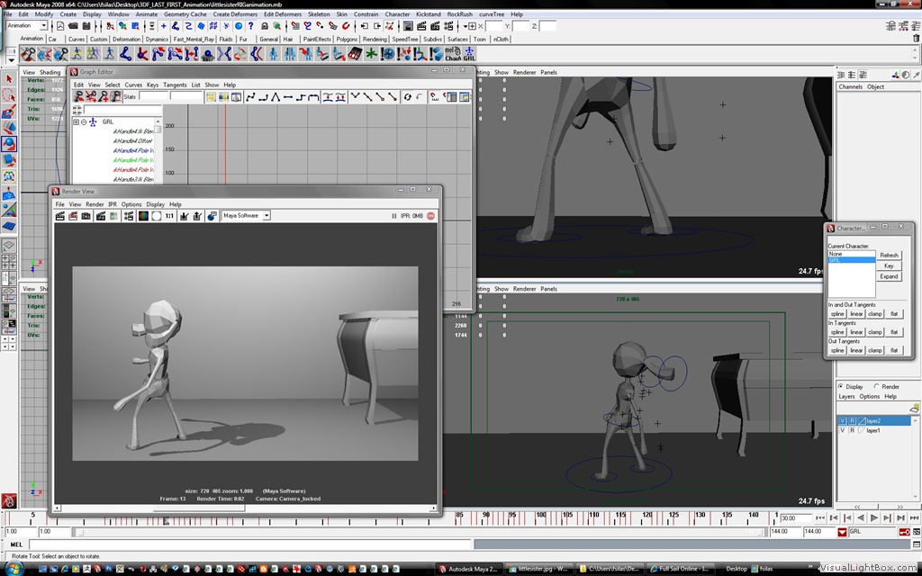Click Frame All in Graph Editor toolbar
922x576 pixels.
(211, 97)
